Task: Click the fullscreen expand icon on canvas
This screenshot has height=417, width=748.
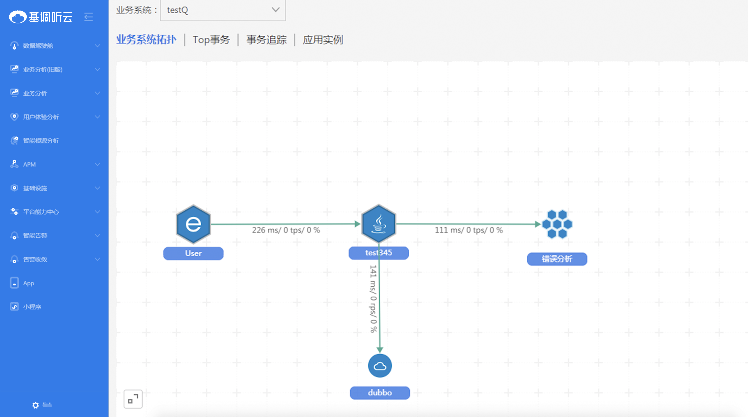Action: 133,399
